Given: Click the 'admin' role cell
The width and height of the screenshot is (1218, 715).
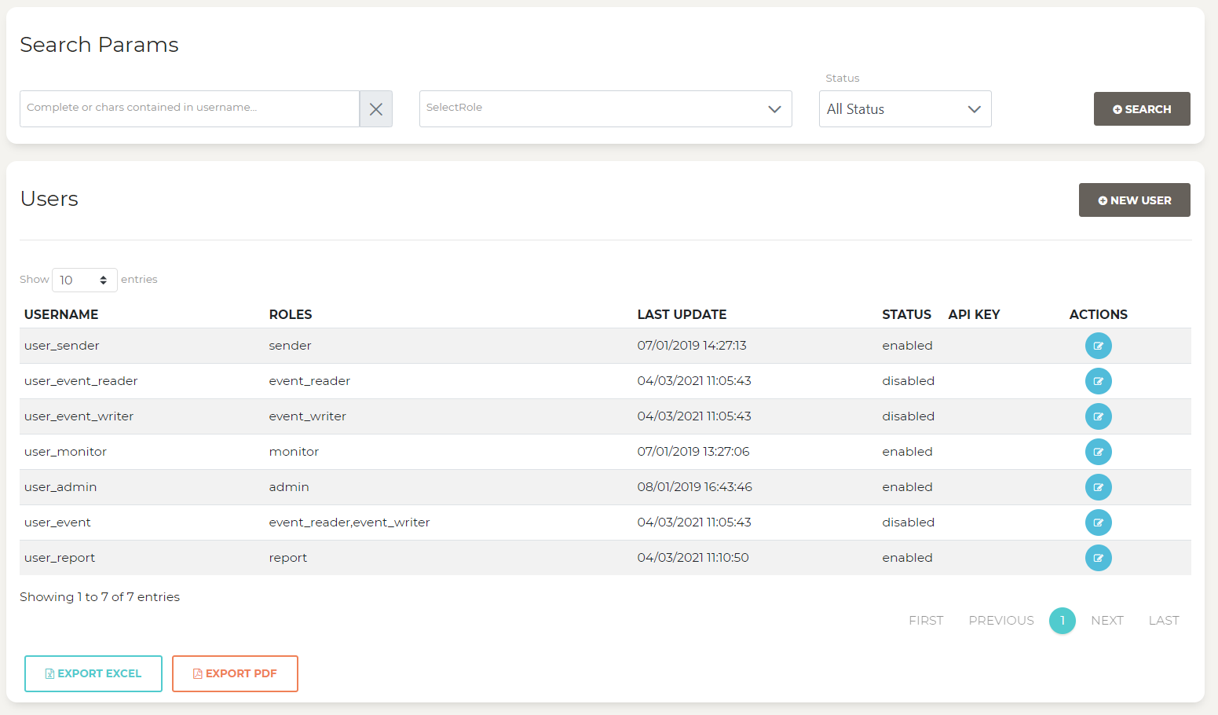Looking at the screenshot, I should point(289,487).
